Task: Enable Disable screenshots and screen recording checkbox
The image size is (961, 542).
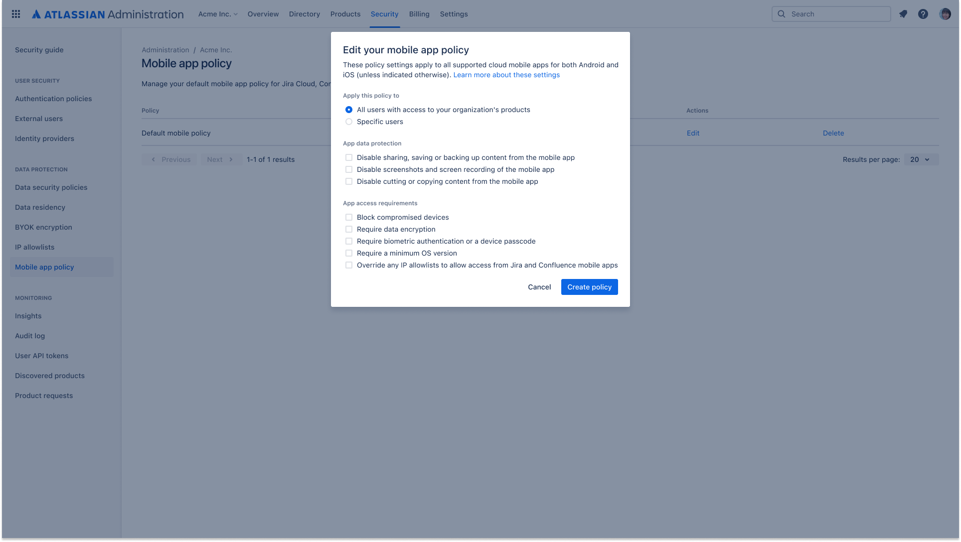Action: click(348, 169)
